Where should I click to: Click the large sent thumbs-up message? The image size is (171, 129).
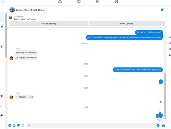pos(159,115)
